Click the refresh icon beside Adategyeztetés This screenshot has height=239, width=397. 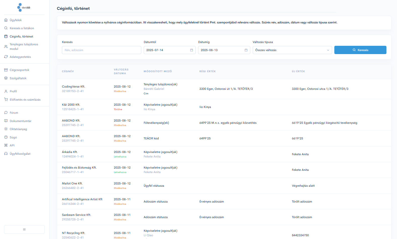6,57
